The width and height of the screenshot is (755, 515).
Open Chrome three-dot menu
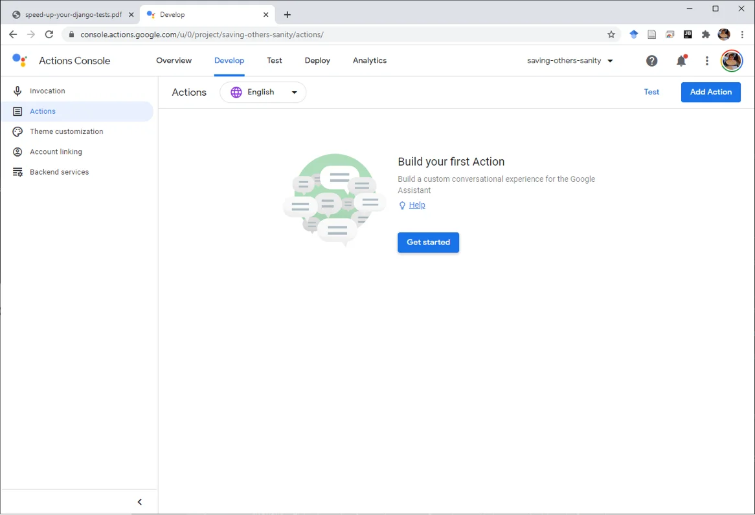tap(742, 34)
